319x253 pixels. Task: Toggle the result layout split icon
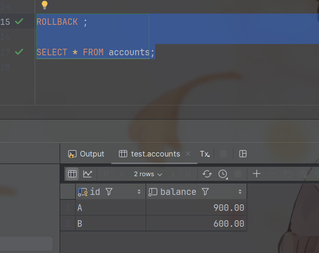point(243,154)
